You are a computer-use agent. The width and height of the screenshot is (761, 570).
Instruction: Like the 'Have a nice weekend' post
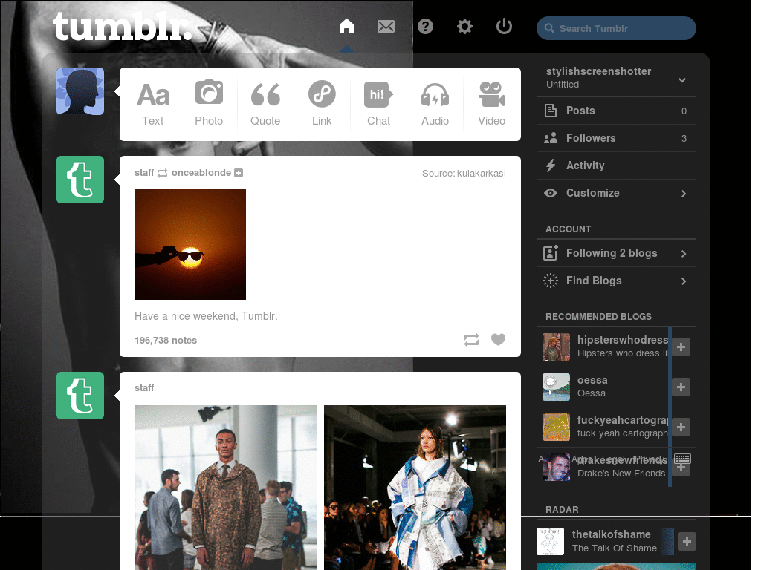pos(498,339)
